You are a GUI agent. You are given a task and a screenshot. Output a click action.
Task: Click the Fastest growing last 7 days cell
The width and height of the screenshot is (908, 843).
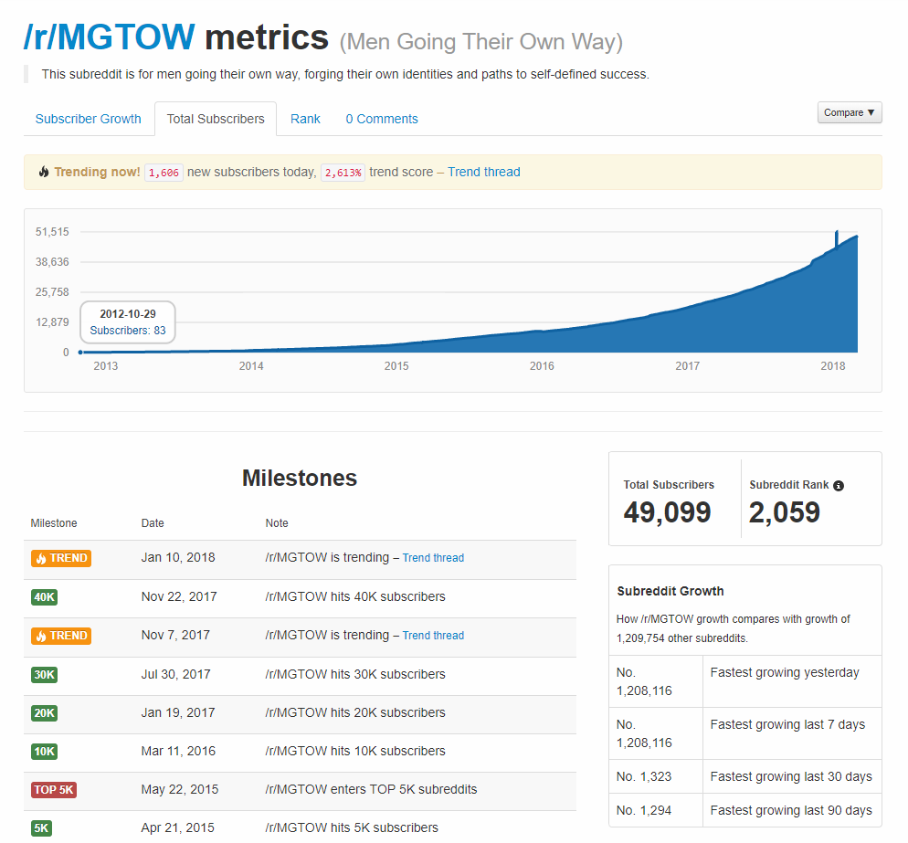pyautogui.click(x=792, y=733)
